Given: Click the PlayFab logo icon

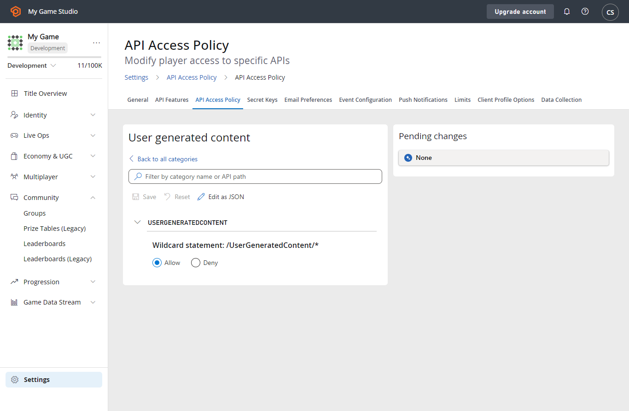Looking at the screenshot, I should pos(16,12).
